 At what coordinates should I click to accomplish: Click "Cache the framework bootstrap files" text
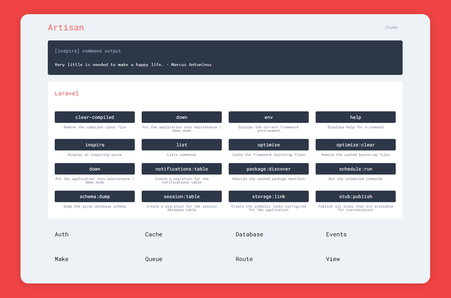[268, 155]
